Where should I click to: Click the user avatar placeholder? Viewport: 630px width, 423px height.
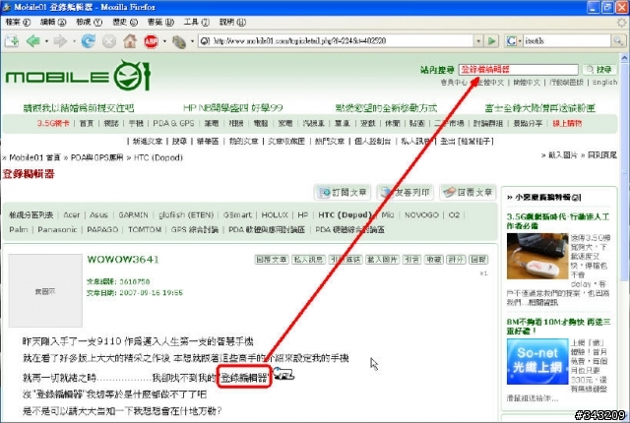[45, 291]
